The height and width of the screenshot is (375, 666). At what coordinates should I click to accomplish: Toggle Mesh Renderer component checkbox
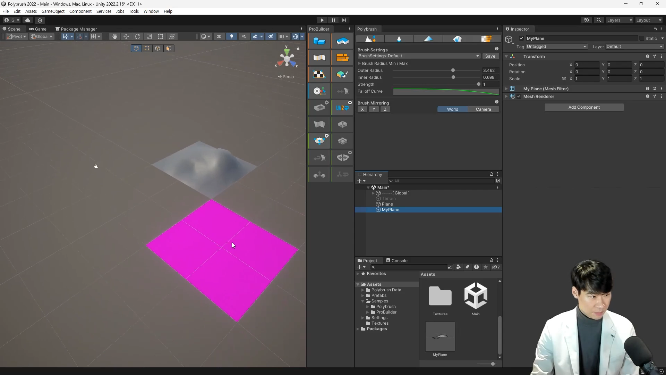(x=519, y=97)
